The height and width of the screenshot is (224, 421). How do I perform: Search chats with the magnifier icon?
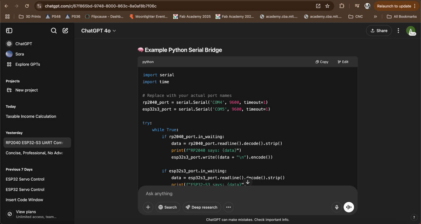pyautogui.click(x=54, y=31)
